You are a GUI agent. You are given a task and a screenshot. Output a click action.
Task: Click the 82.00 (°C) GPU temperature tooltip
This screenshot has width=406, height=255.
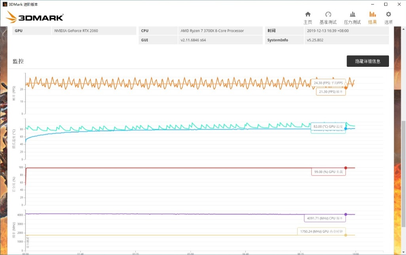point(328,126)
